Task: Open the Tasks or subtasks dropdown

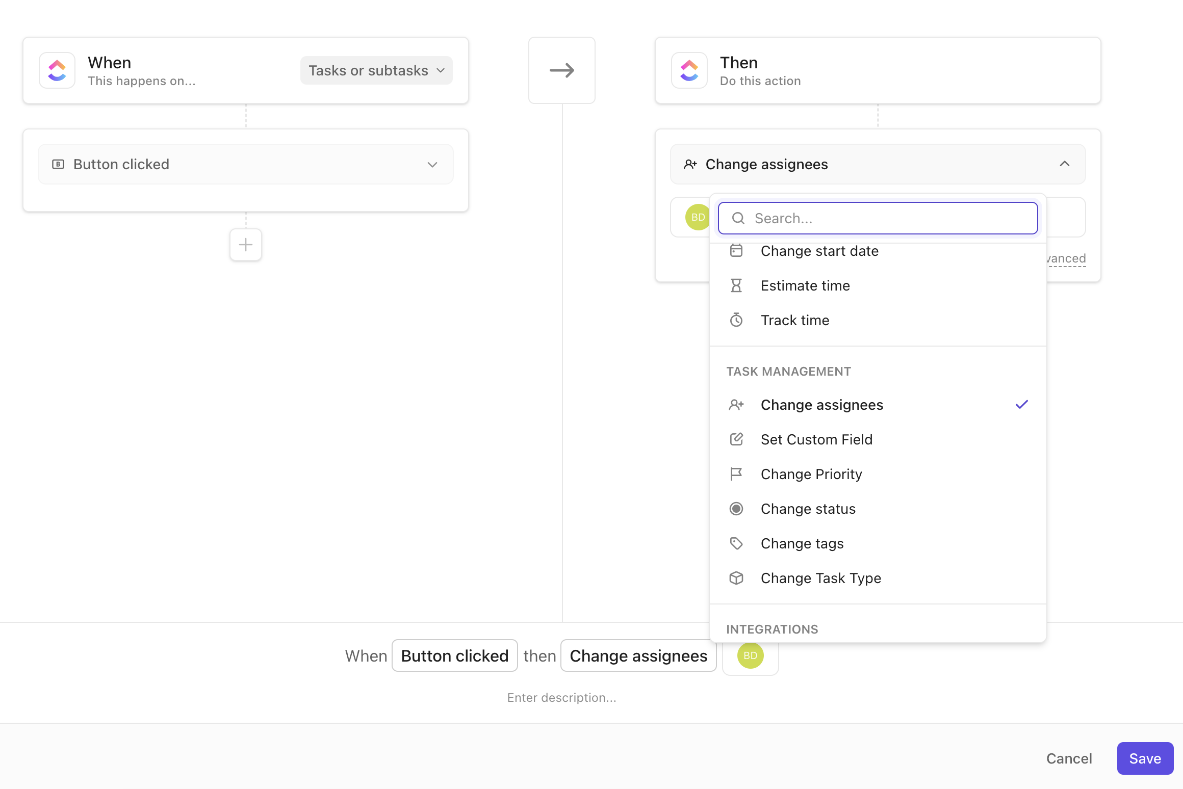Action: (376, 70)
